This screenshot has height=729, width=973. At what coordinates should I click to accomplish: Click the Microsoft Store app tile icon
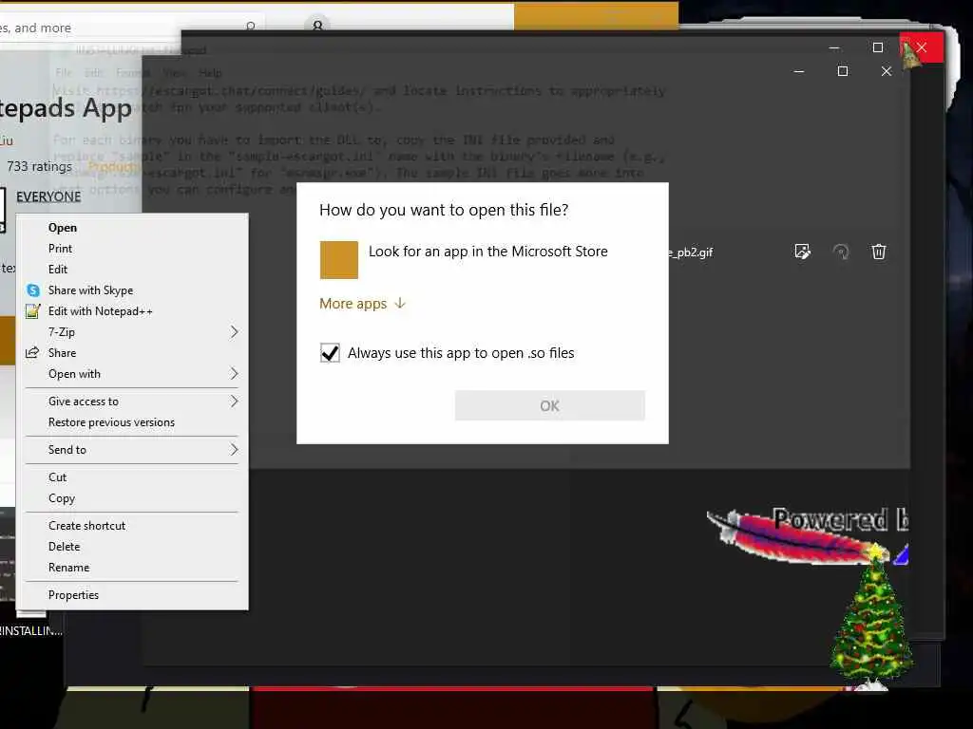coord(339,260)
